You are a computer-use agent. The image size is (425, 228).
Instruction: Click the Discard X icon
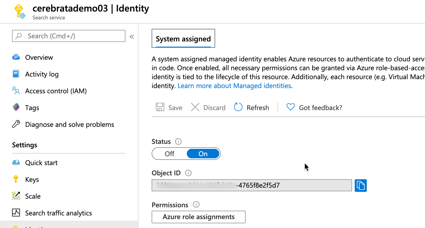[x=195, y=107]
